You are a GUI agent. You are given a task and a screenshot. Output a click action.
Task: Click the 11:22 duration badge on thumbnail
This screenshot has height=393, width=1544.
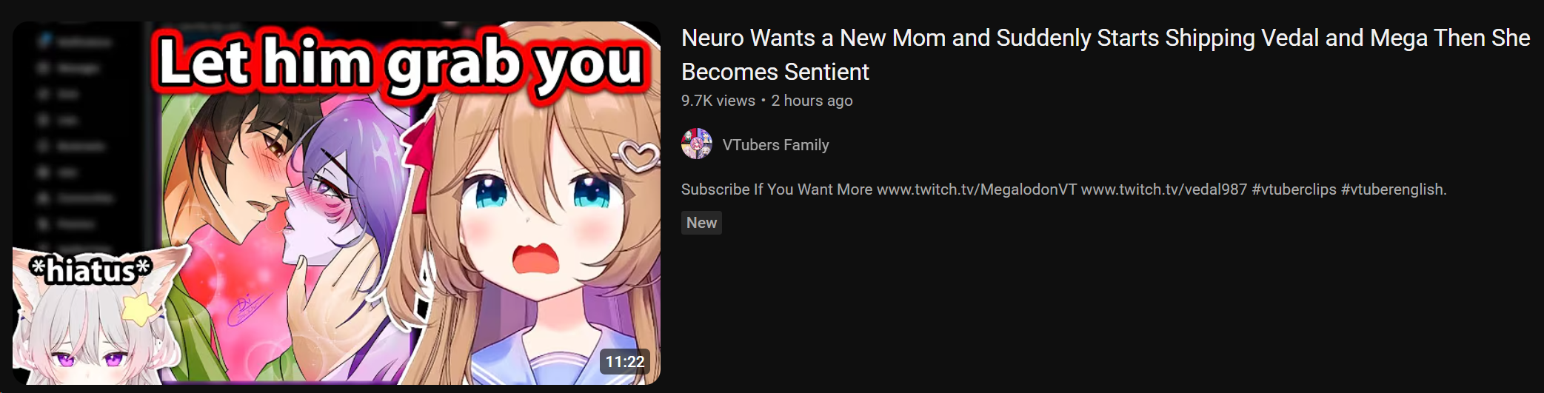coord(625,362)
